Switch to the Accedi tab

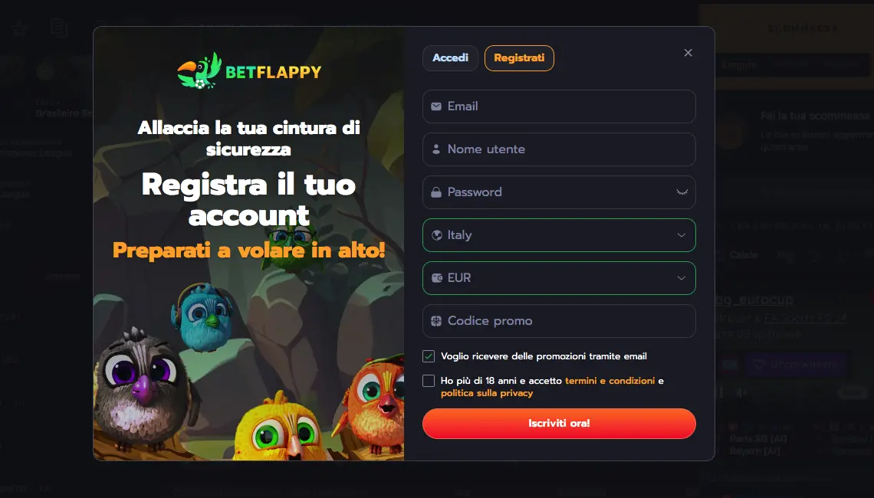(450, 58)
